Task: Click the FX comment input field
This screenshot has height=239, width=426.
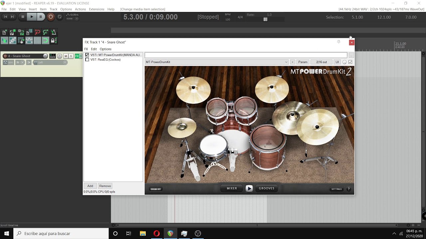Action: tap(246, 55)
